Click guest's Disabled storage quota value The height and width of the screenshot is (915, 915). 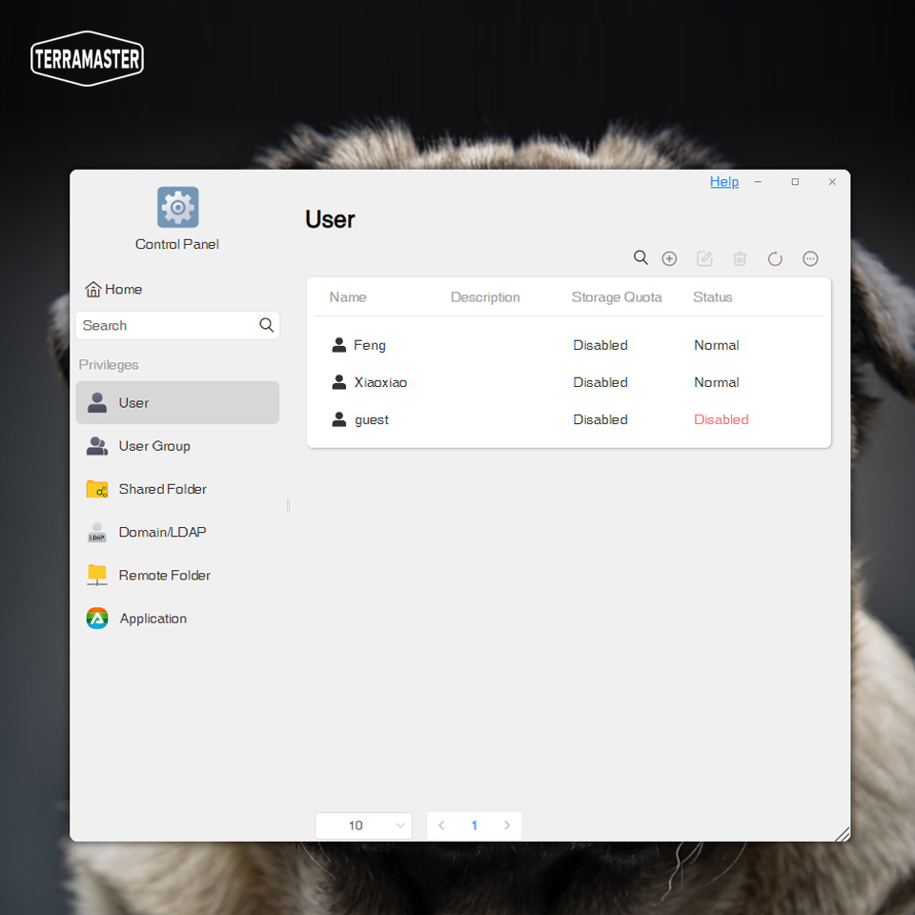600,419
